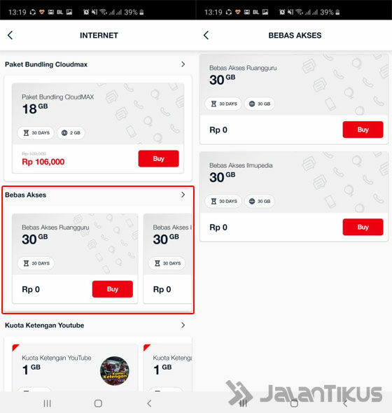This screenshot has height=413, width=392.
Task: Open Android recent apps on left phone
Action: (47, 403)
